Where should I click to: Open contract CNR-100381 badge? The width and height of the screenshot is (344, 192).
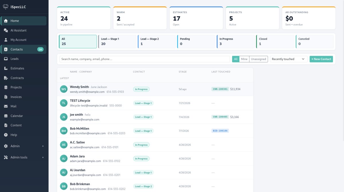point(220,89)
